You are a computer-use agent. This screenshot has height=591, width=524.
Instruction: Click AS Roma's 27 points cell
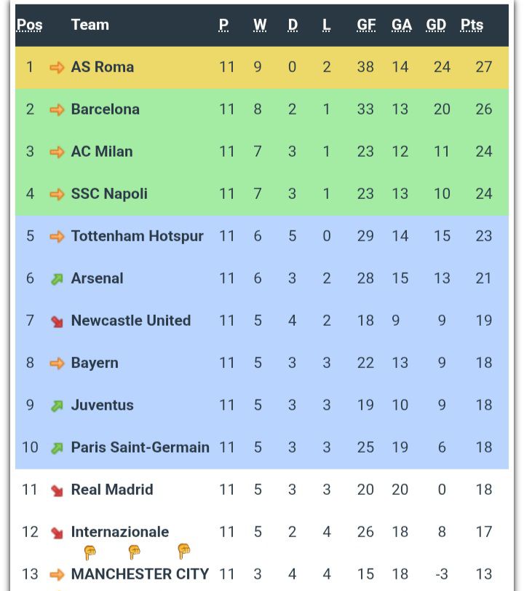tap(484, 67)
